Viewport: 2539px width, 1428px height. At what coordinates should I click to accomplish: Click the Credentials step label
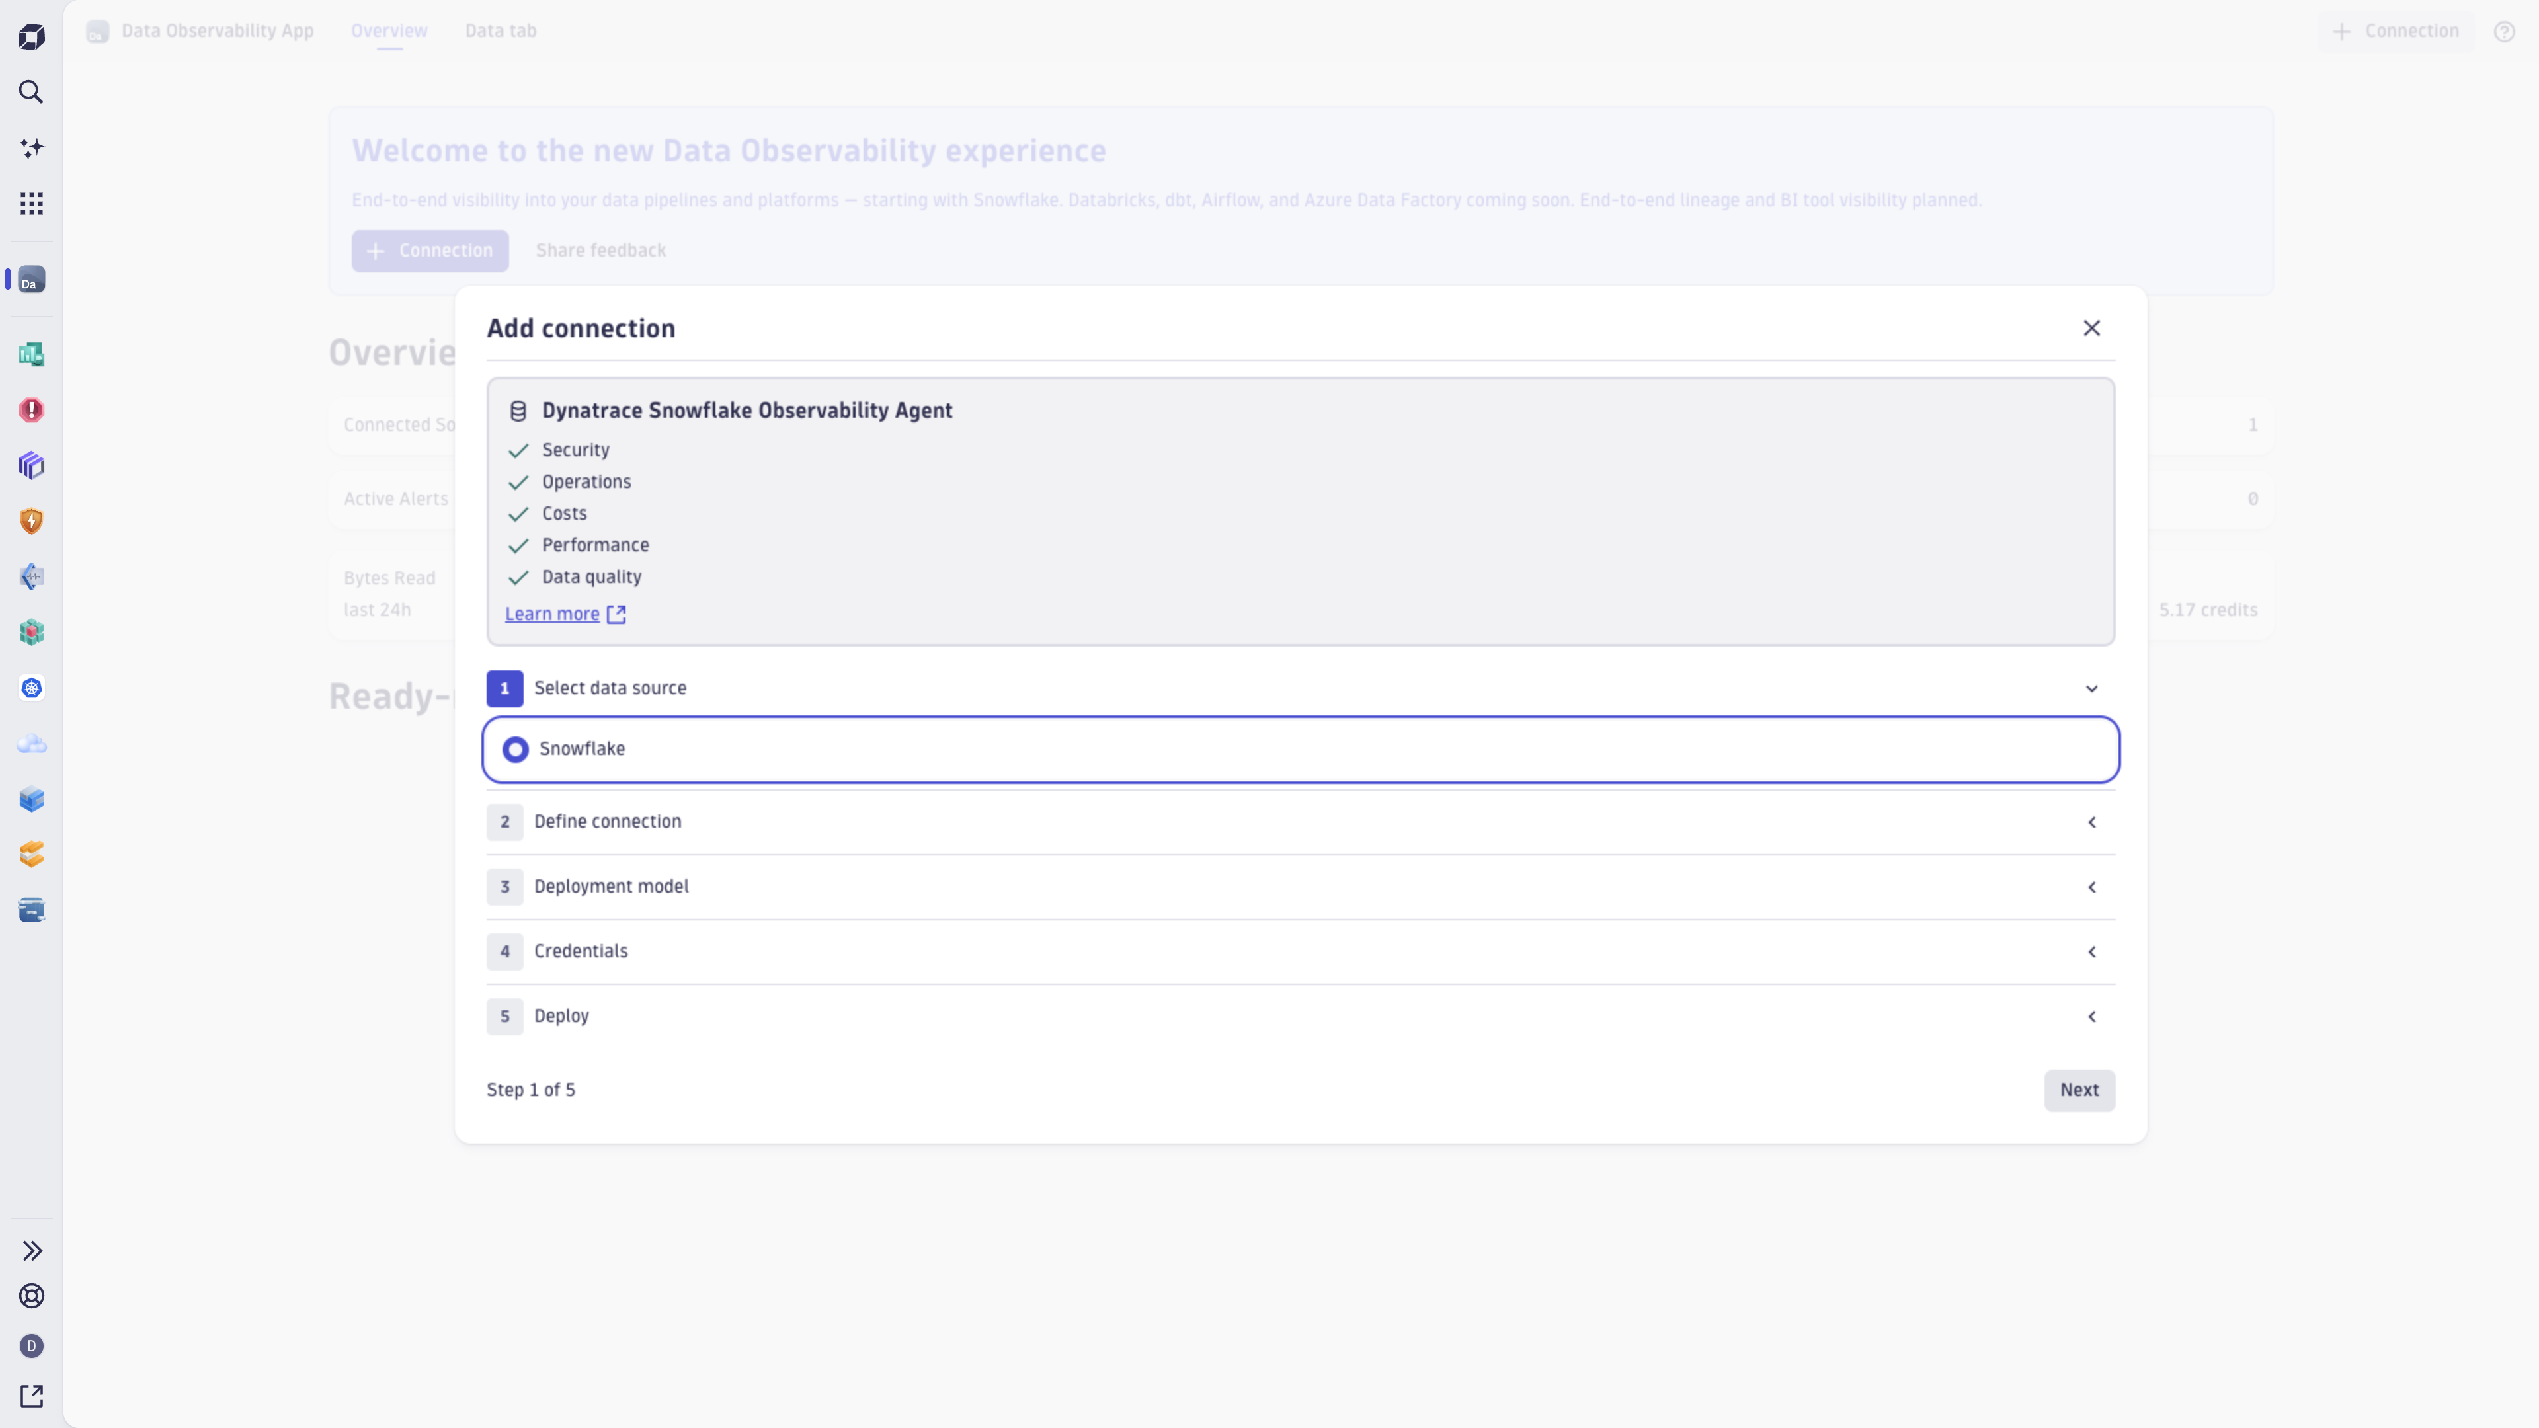coord(581,951)
